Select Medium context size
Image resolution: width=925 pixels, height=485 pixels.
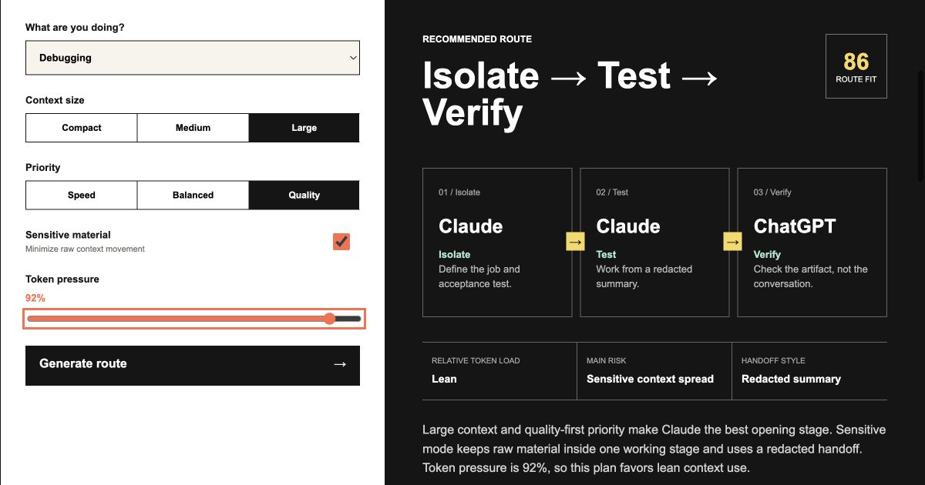[193, 128]
